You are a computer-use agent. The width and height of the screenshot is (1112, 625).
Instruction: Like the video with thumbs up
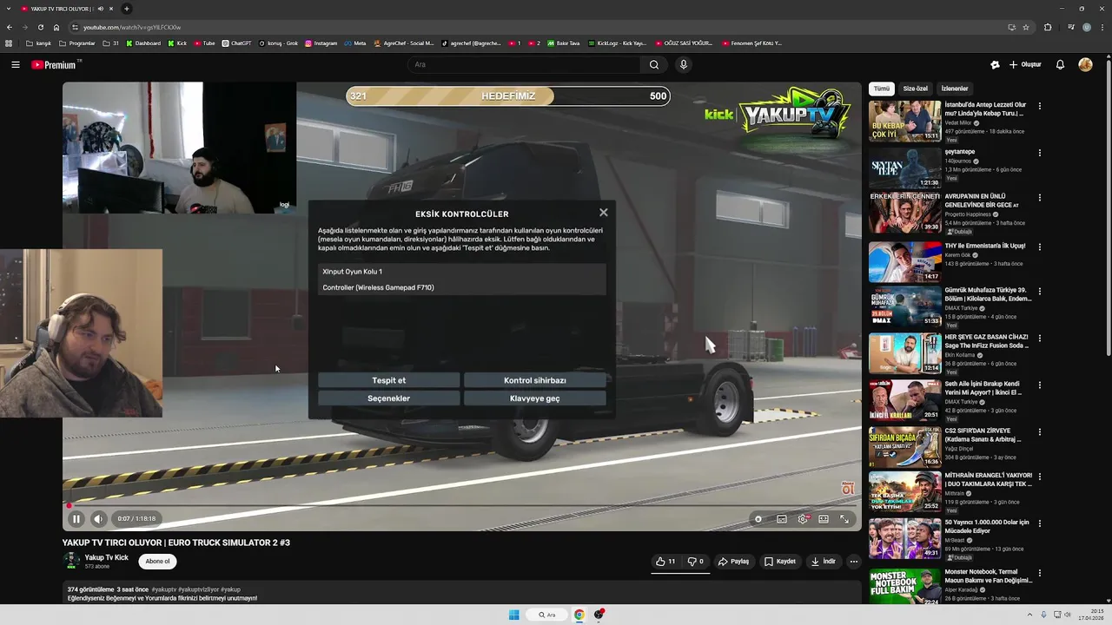pyautogui.click(x=665, y=562)
